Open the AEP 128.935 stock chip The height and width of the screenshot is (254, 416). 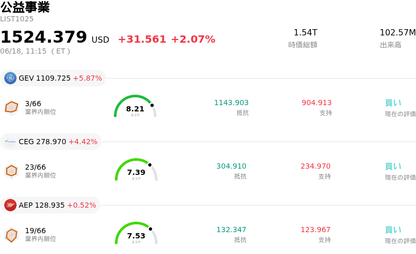[50, 205]
